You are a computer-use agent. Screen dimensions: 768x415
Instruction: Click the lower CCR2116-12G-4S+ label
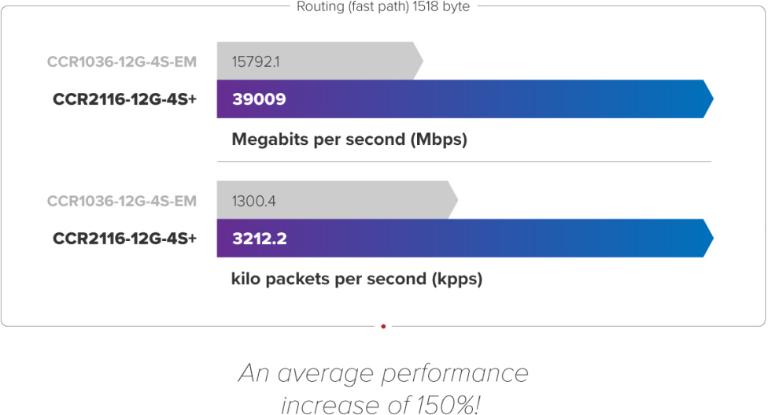[x=124, y=238]
